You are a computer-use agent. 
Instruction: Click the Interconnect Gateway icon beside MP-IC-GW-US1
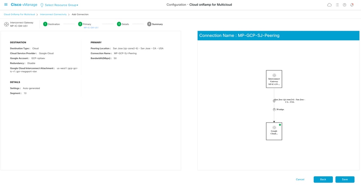click(7, 24)
